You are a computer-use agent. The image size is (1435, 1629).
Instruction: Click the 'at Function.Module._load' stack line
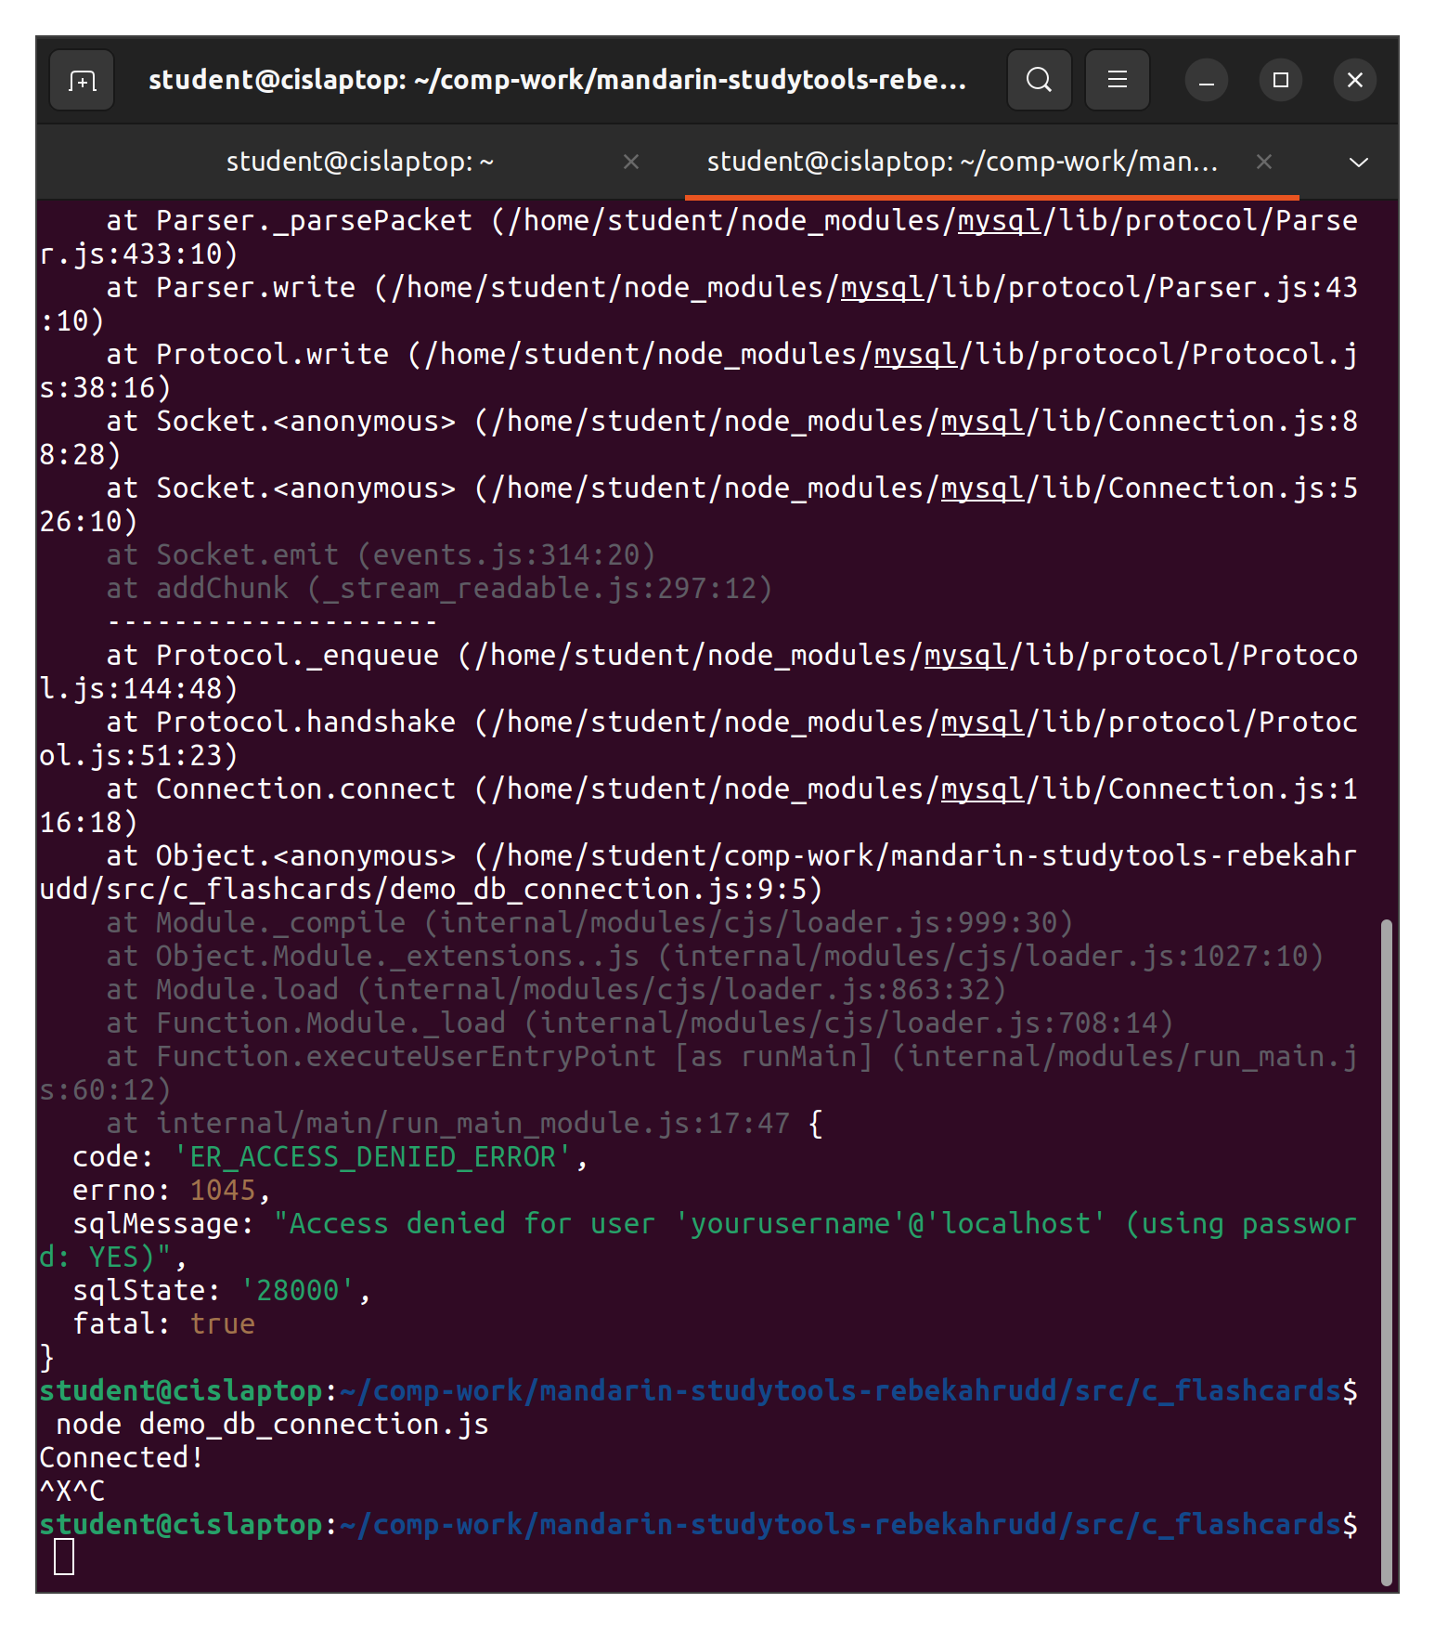[x=640, y=1023]
